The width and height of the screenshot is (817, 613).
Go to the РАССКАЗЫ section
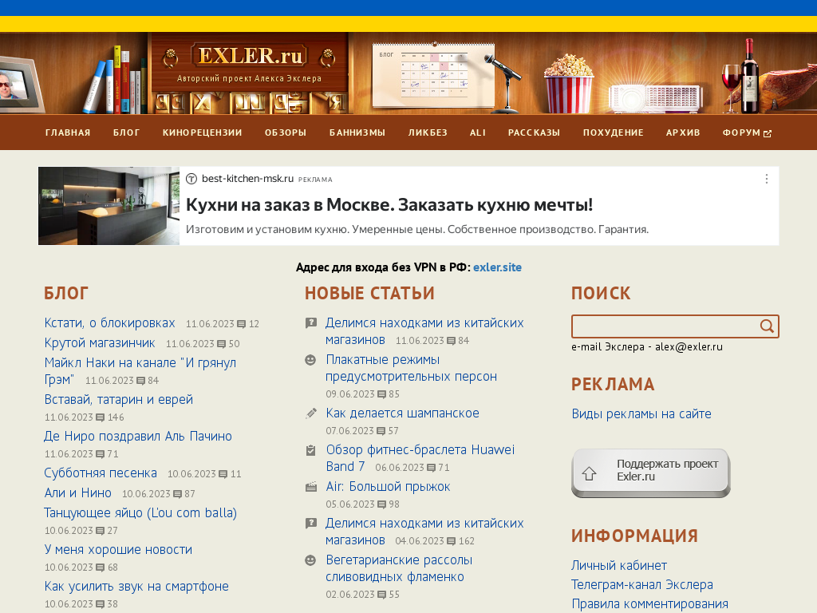(x=534, y=132)
